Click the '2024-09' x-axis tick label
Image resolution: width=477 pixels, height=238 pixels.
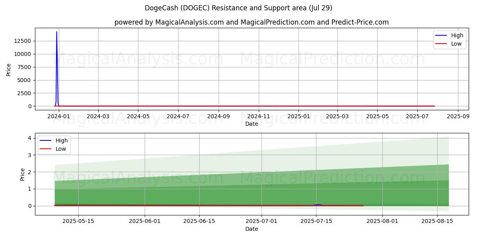coord(219,117)
